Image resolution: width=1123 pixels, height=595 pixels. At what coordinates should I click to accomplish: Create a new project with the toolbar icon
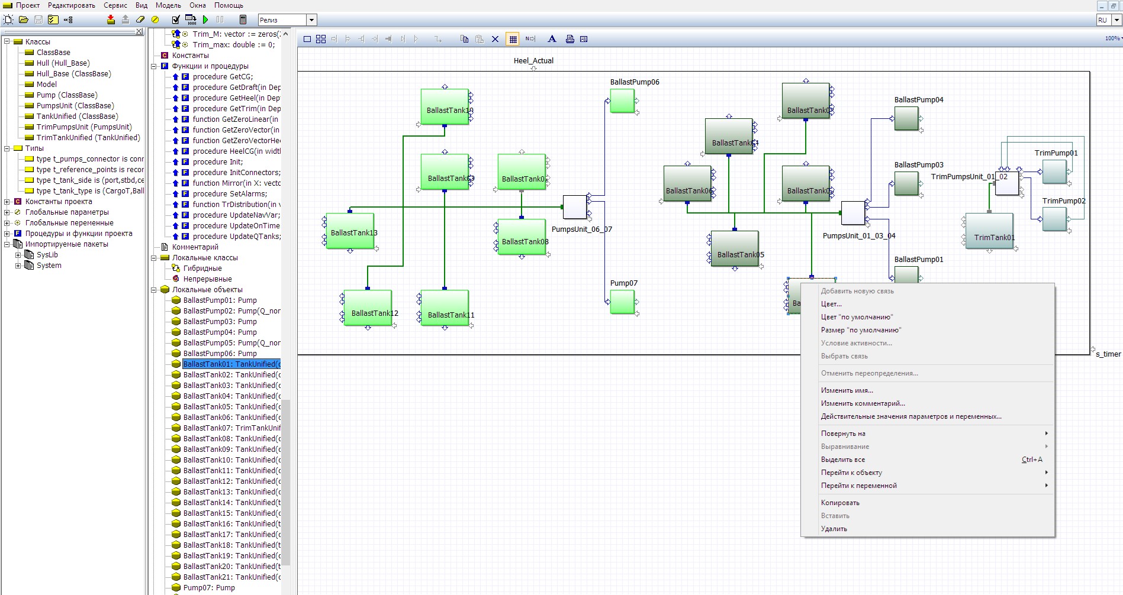click(x=8, y=20)
